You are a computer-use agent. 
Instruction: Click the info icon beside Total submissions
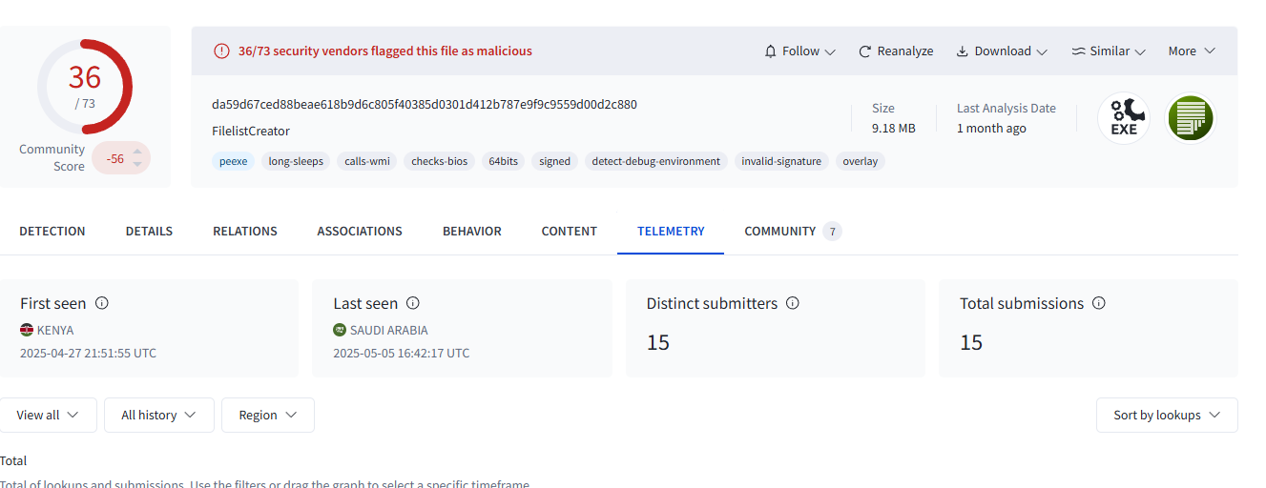(1098, 303)
